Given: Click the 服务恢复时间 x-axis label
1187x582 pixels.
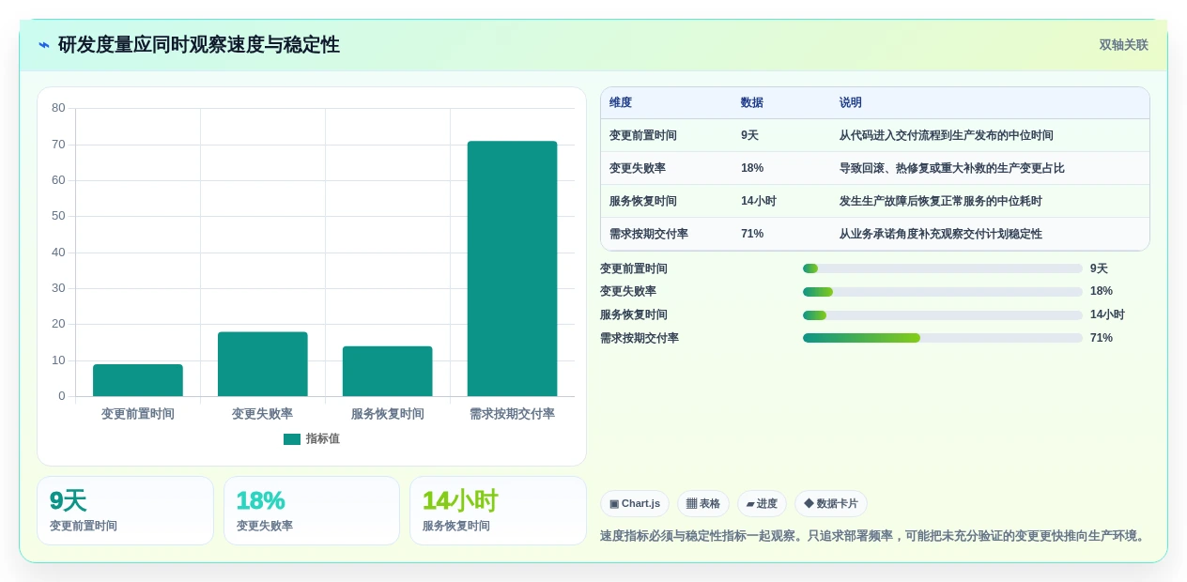Looking at the screenshot, I should (x=388, y=414).
